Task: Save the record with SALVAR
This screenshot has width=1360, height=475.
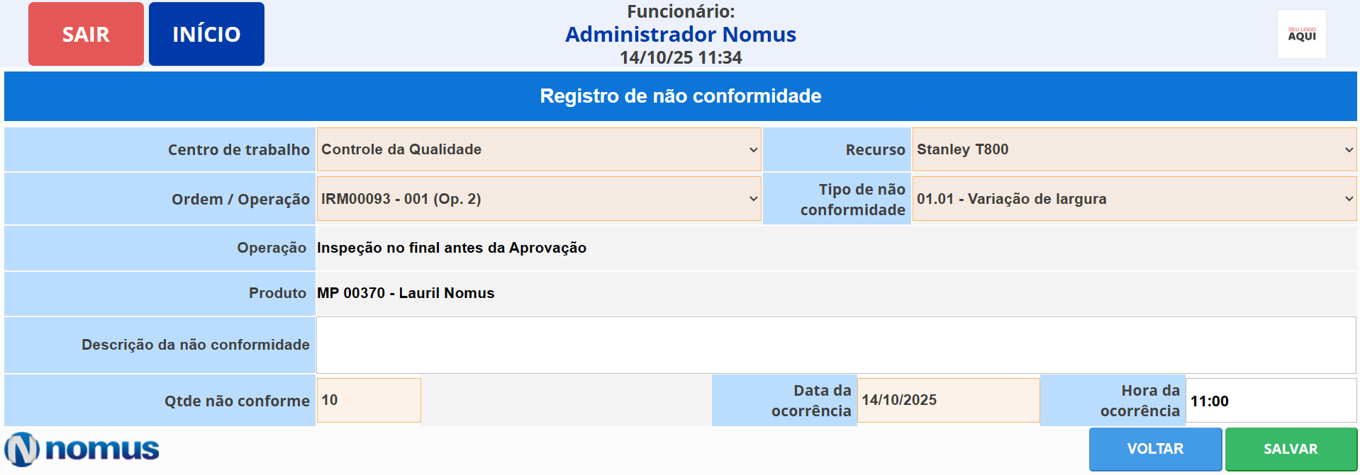Action: [1290, 449]
